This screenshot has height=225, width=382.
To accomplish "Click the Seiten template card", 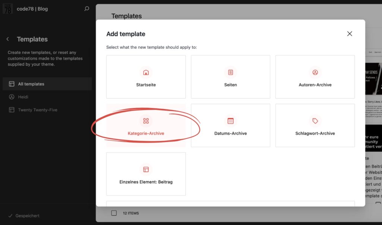I will [x=230, y=77].
